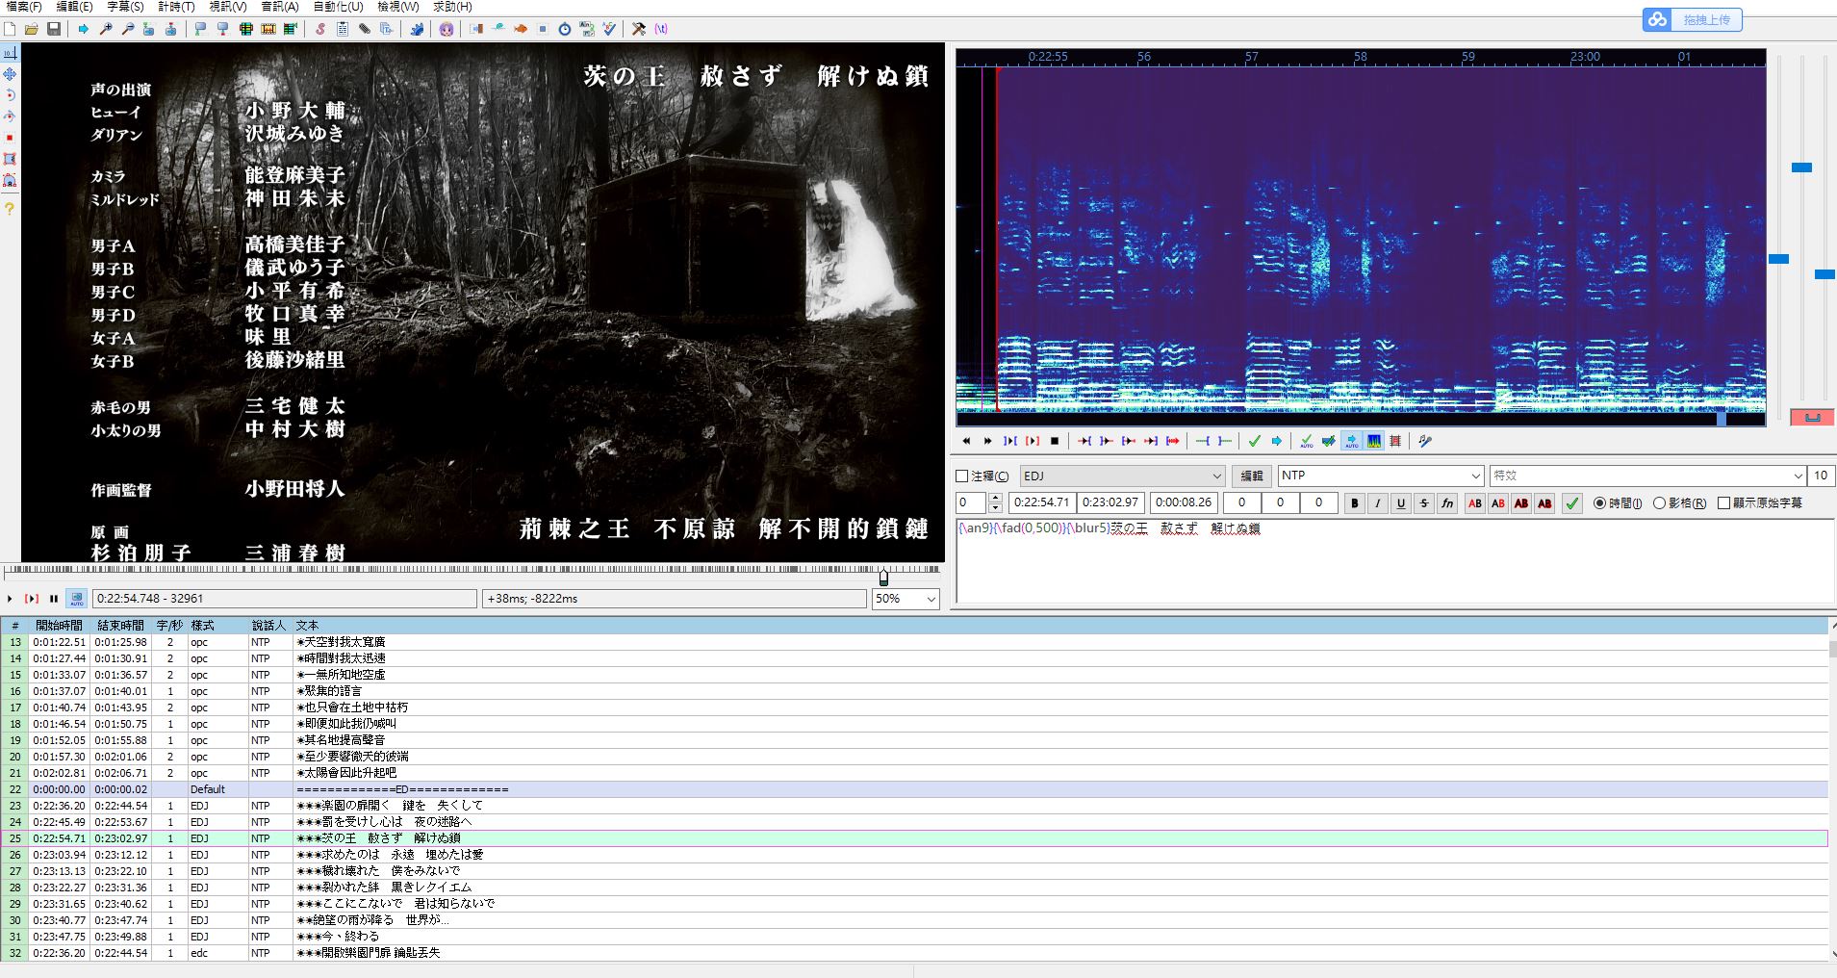Increase the layer value spinner up
This screenshot has height=978, width=1837.
coord(995,498)
